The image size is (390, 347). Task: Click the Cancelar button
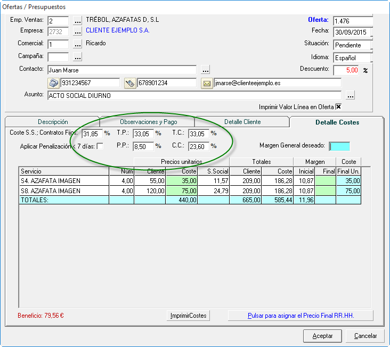[365, 336]
